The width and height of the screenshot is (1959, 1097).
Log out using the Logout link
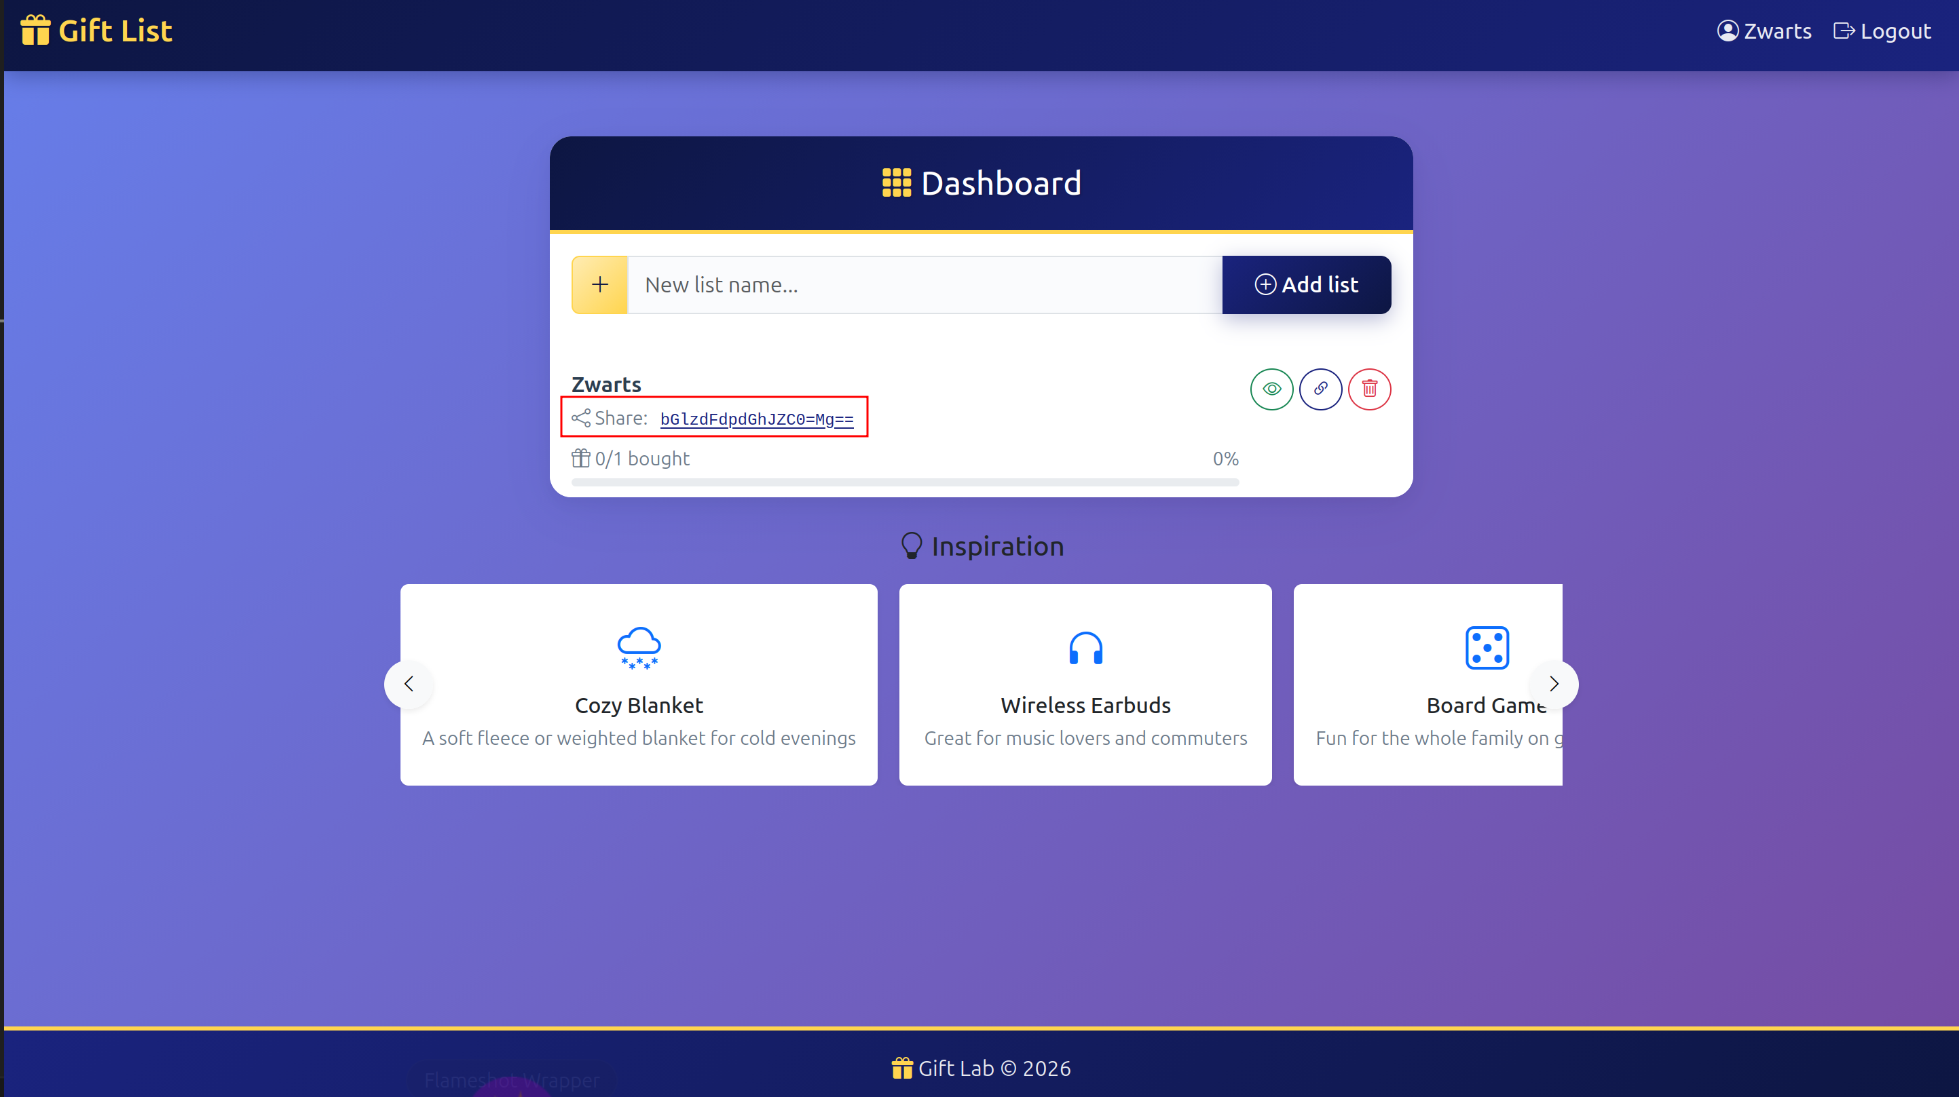1882,31
